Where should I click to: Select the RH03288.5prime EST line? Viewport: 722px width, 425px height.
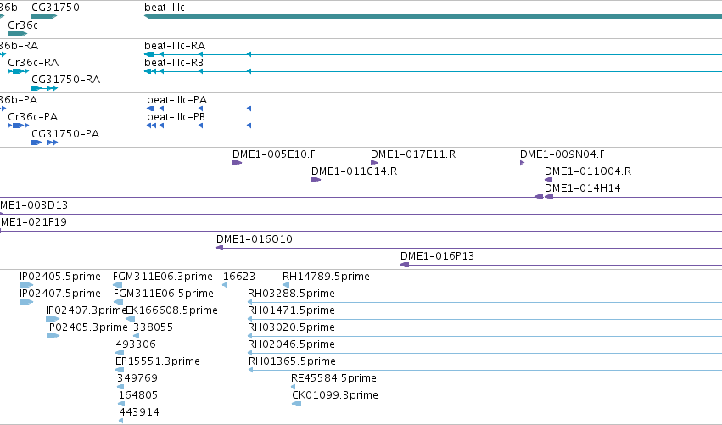coord(484,302)
